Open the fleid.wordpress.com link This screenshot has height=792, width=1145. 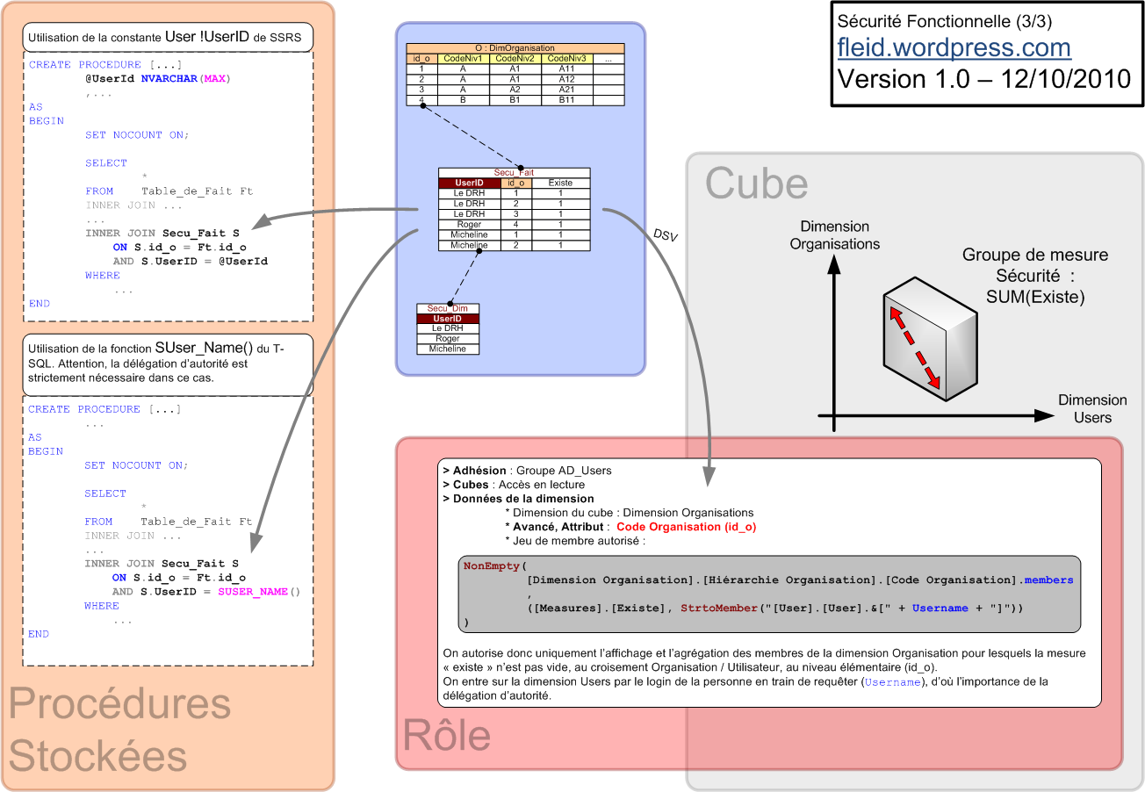point(954,47)
